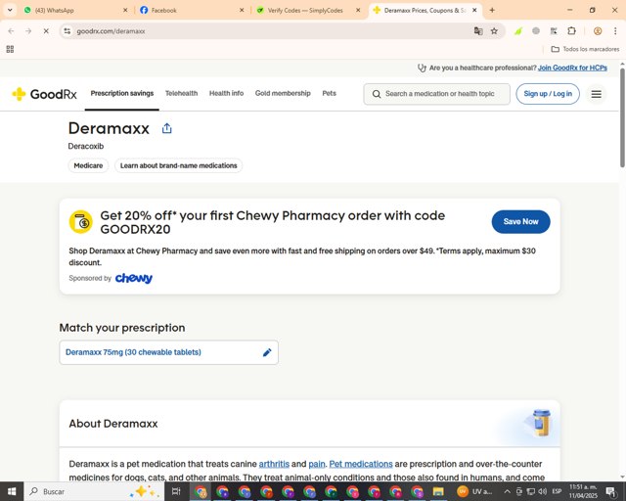626x501 pixels.
Task: Bookmark this page with the star icon
Action: (494, 30)
